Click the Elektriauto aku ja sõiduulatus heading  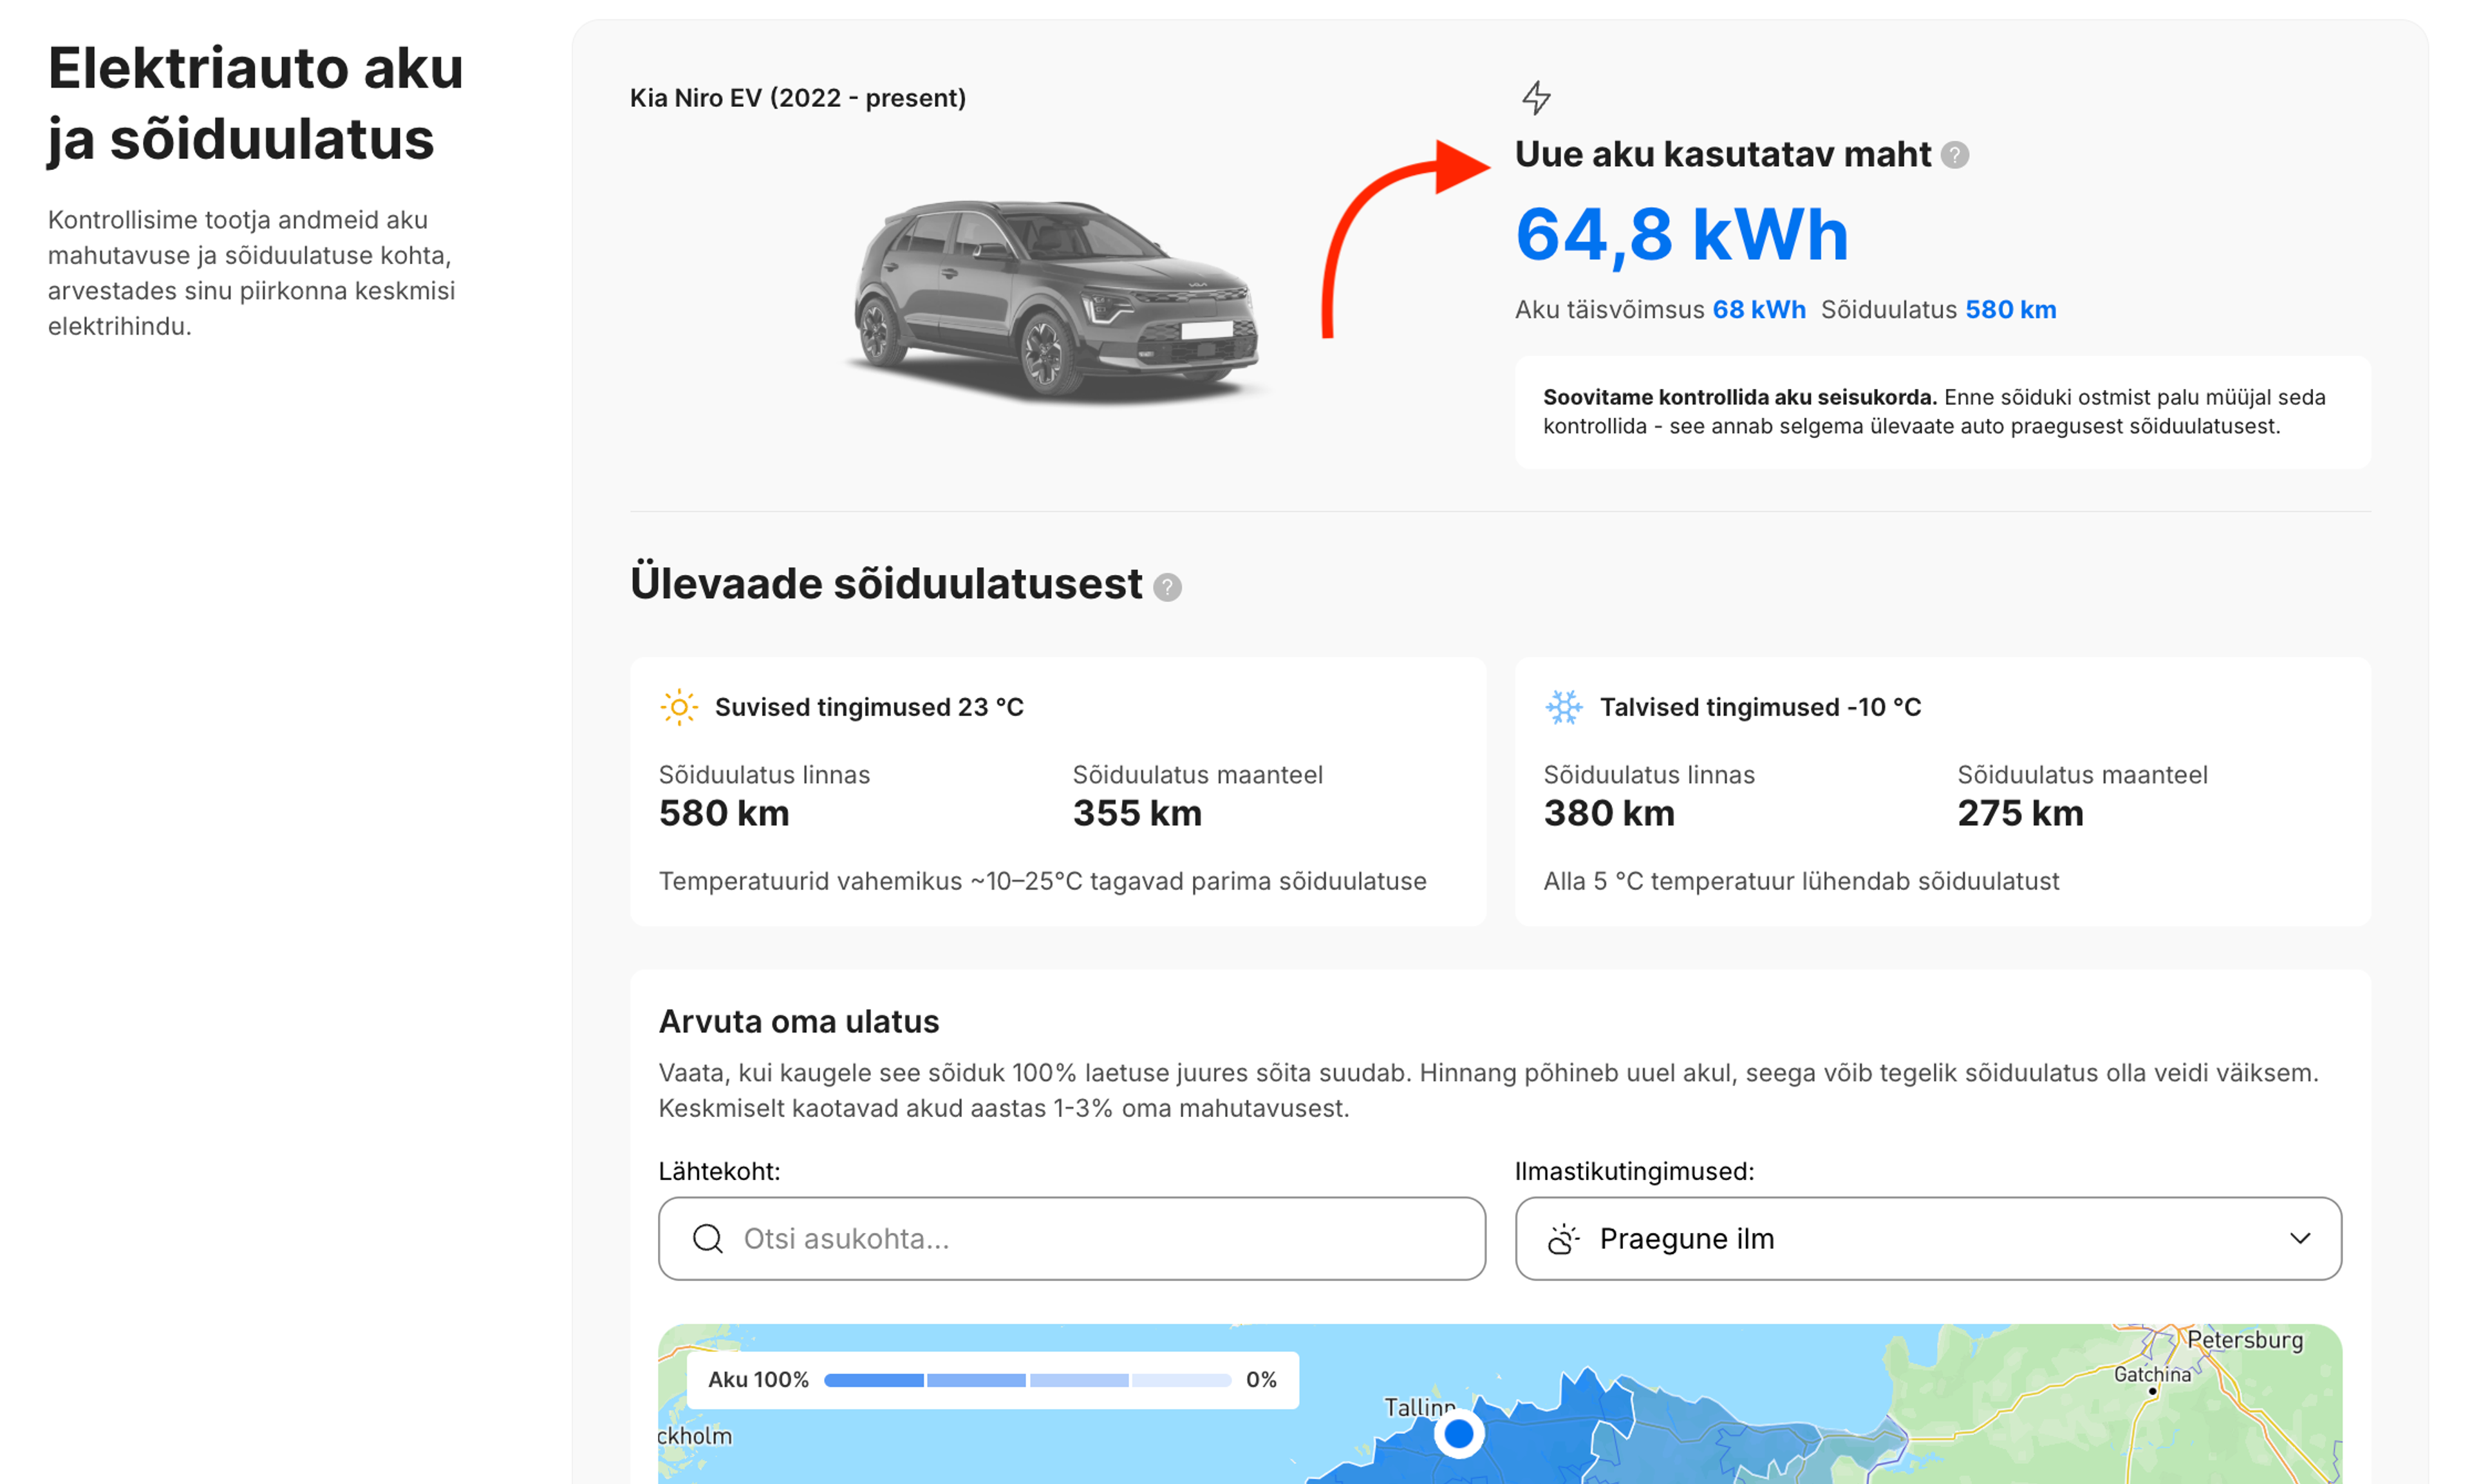(256, 103)
